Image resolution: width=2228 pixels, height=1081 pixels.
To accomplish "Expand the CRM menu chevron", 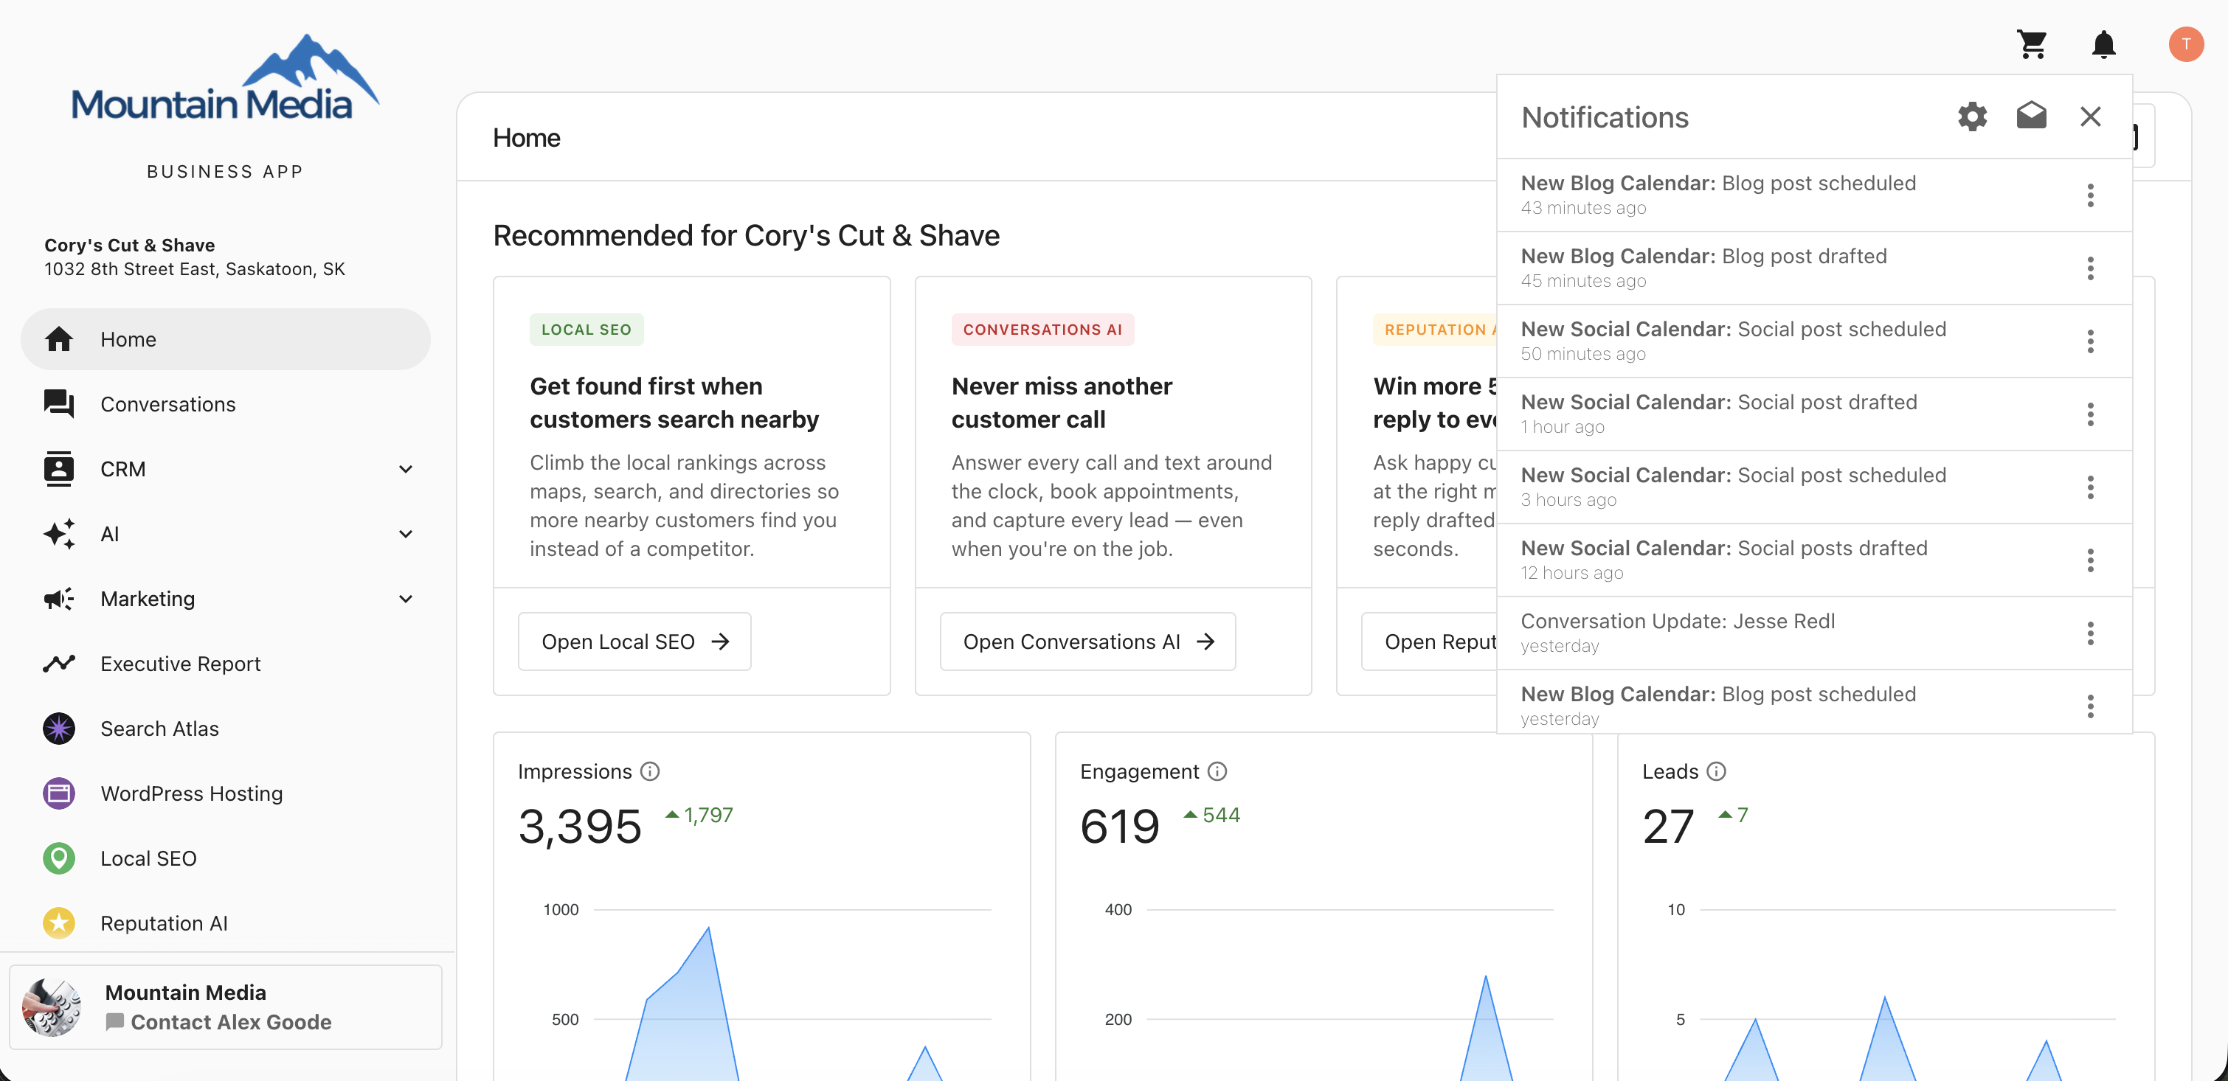I will point(406,469).
